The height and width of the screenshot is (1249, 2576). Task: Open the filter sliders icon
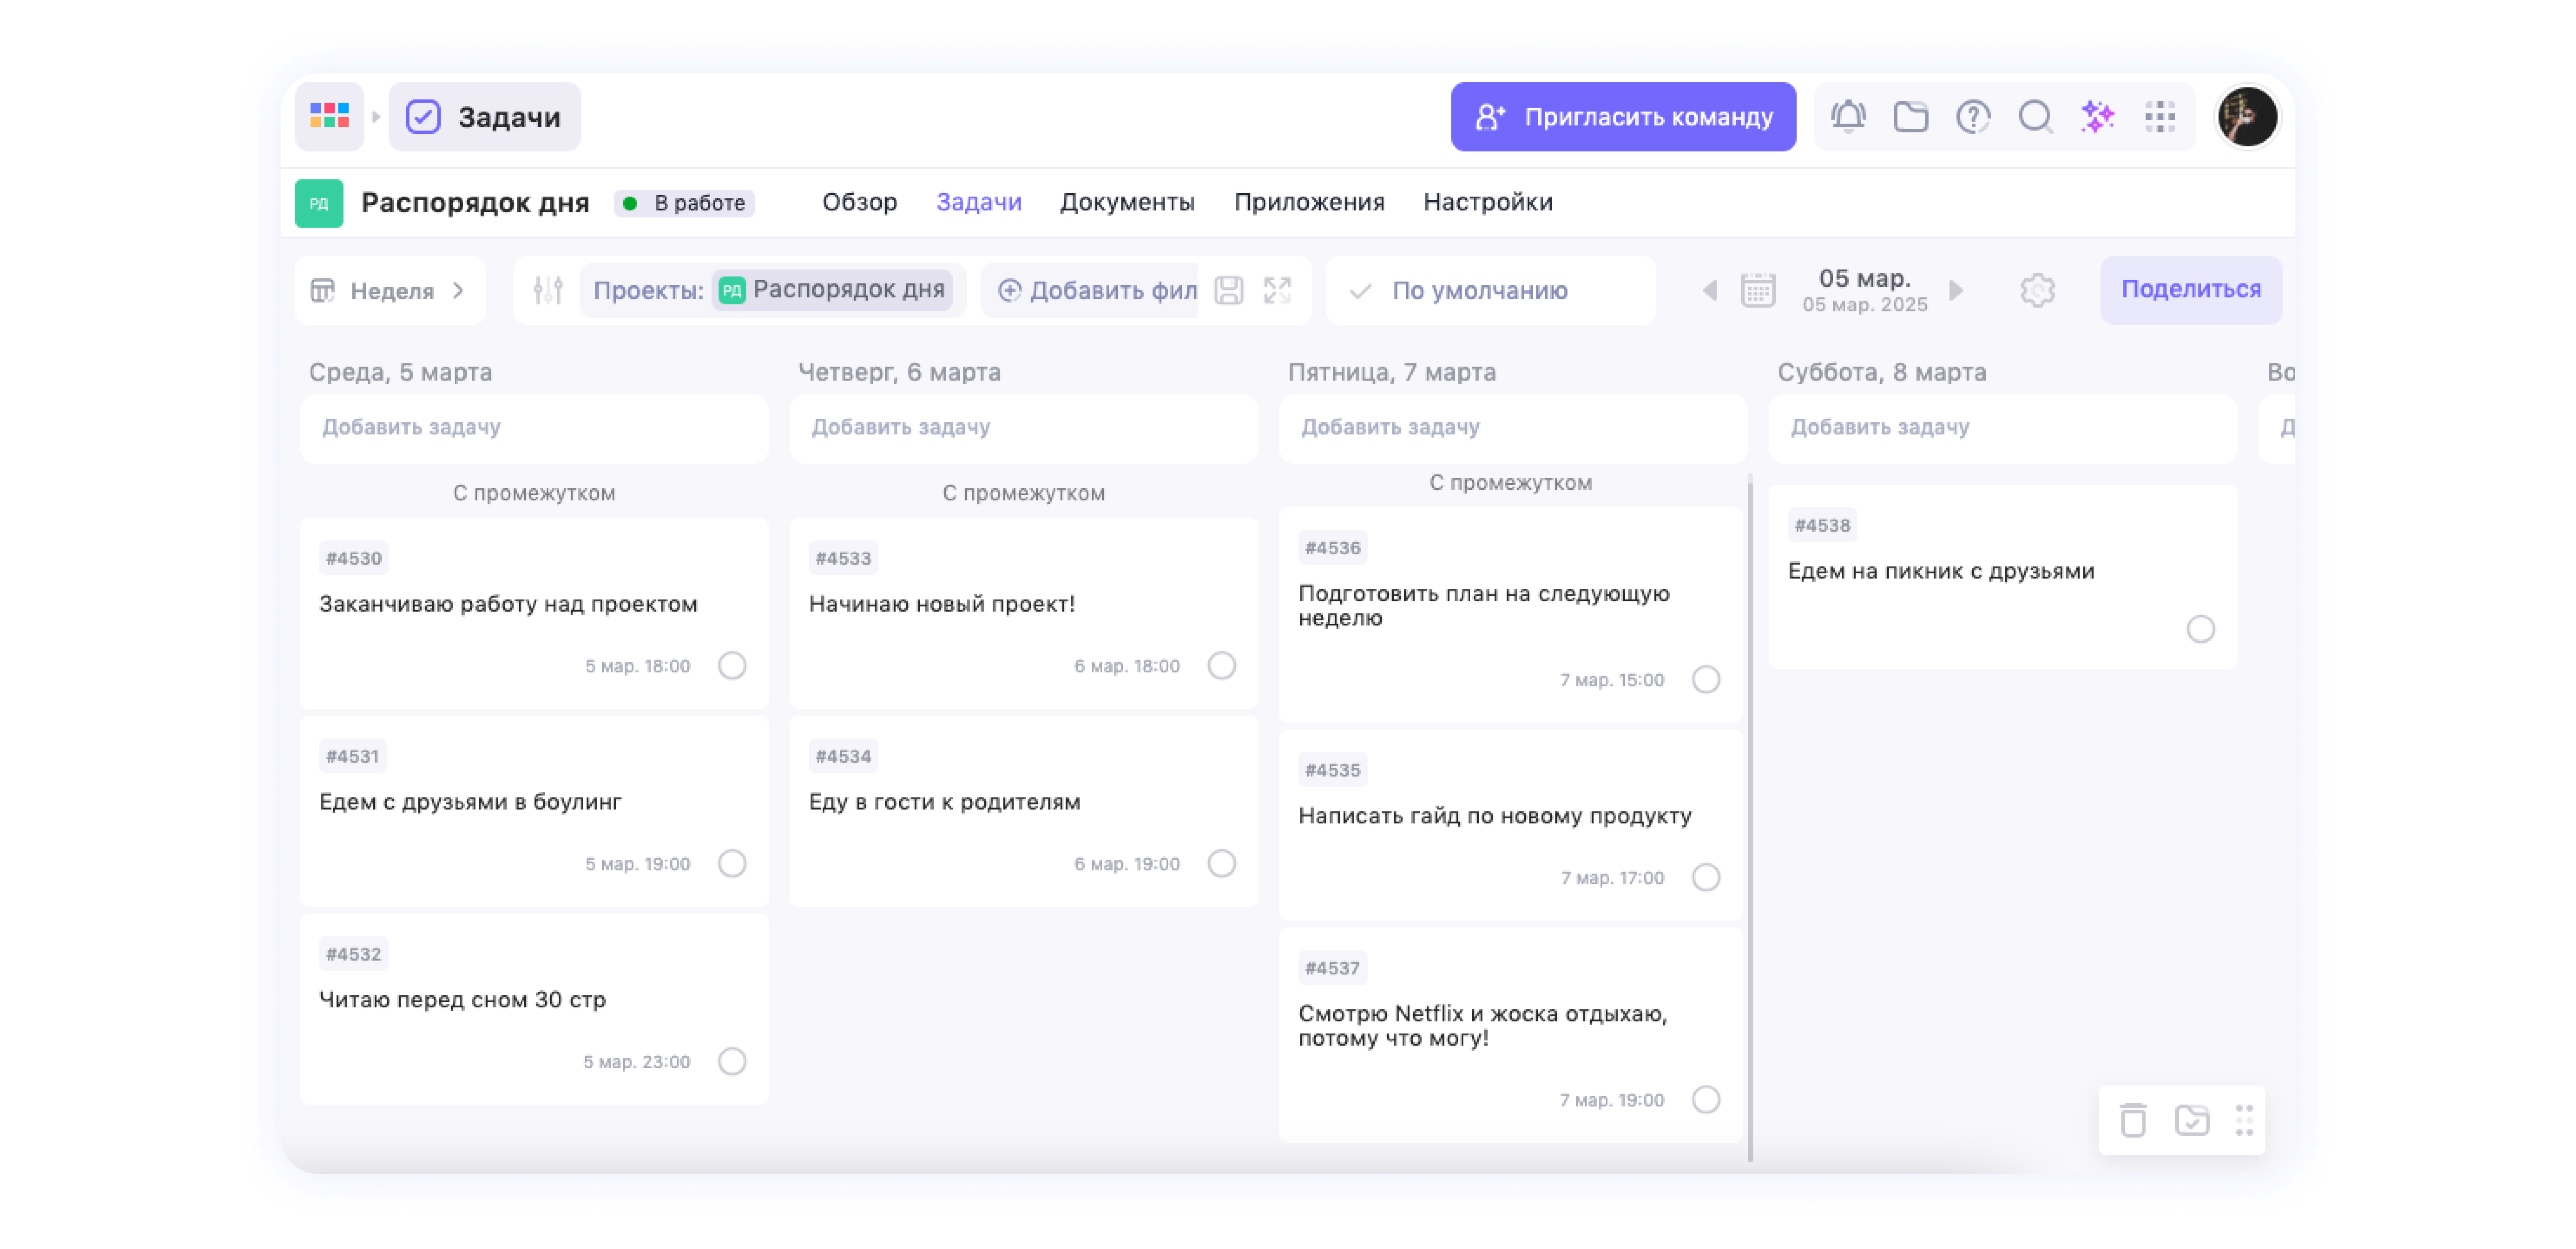[548, 290]
